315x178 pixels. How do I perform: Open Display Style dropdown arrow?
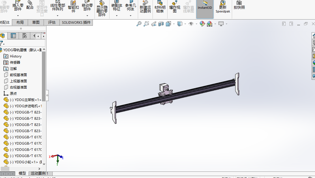(x=185, y=24)
